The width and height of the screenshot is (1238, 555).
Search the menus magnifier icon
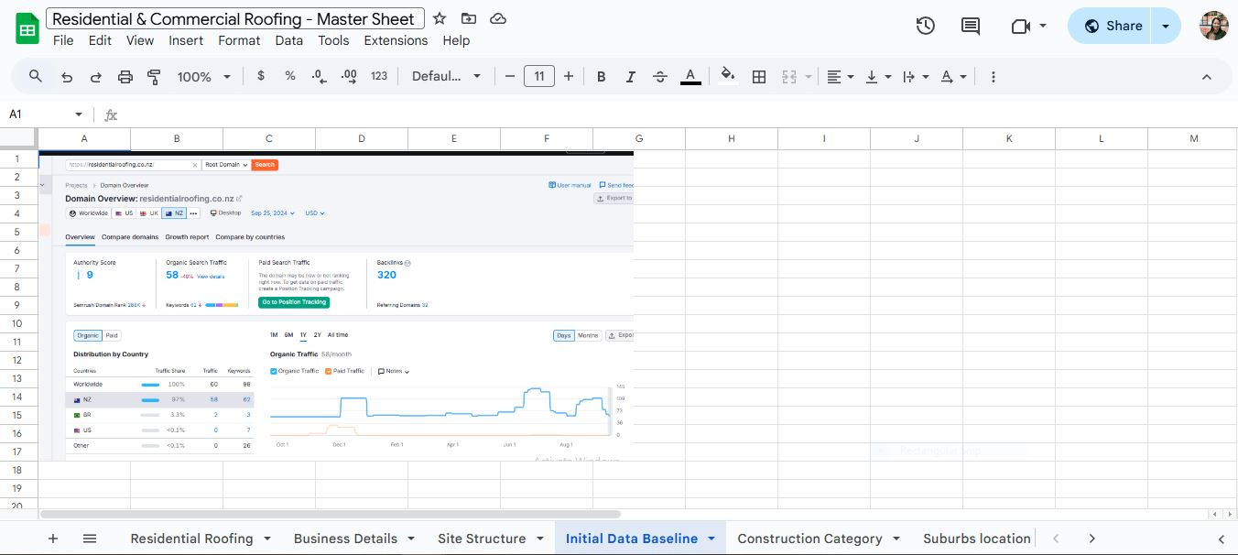[x=36, y=77]
